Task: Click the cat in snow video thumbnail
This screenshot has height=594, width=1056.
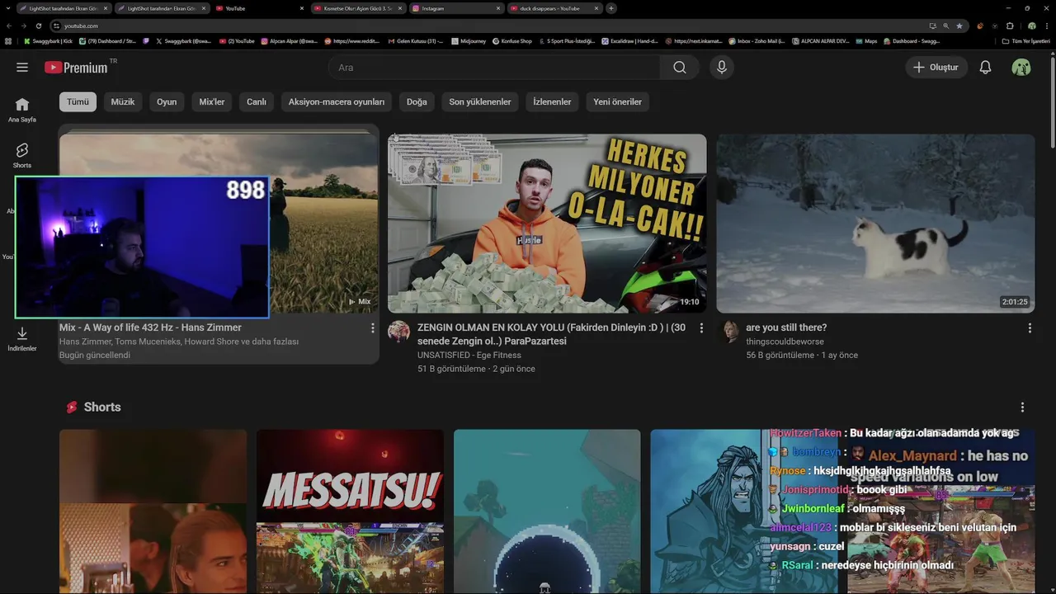Action: click(x=875, y=224)
